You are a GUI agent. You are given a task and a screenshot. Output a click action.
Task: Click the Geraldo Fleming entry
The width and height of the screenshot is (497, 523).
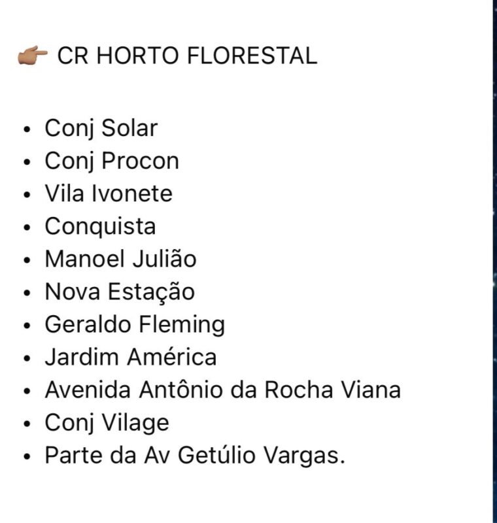pyautogui.click(x=135, y=325)
